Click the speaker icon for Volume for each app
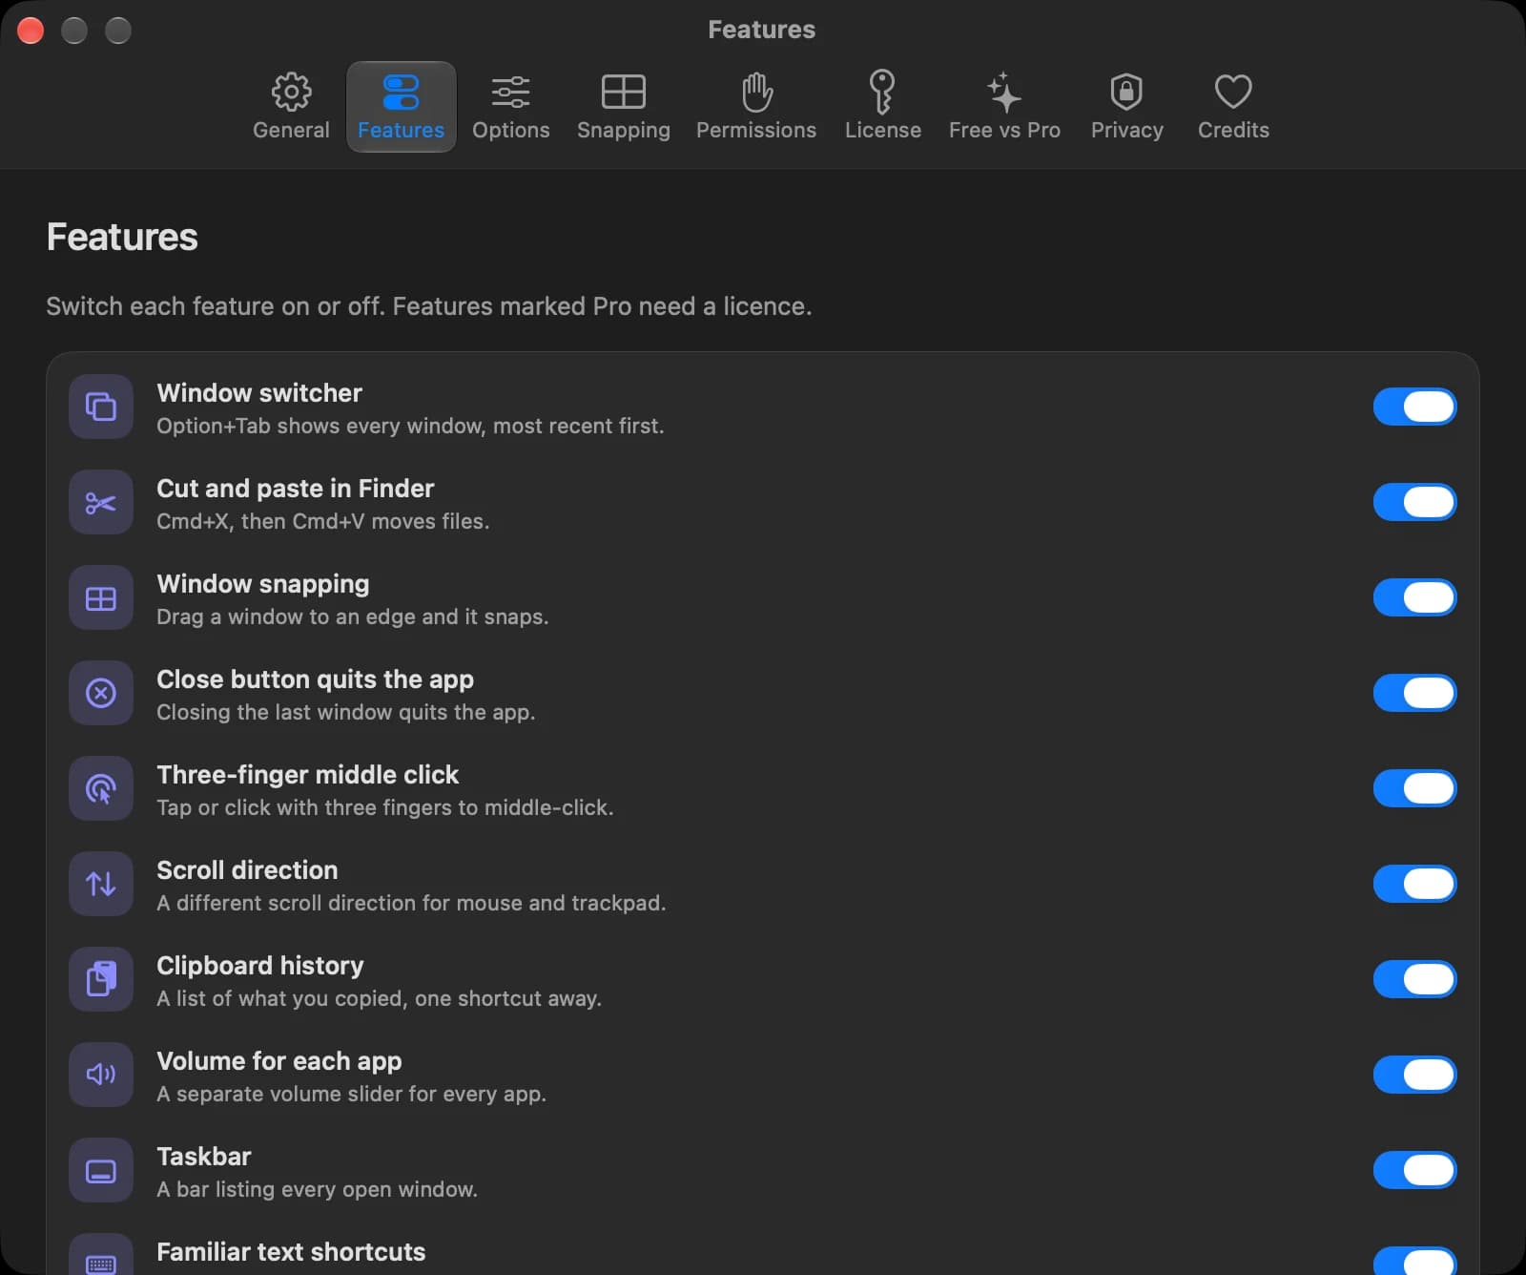Screen dimensions: 1526x1275 click(101, 1075)
